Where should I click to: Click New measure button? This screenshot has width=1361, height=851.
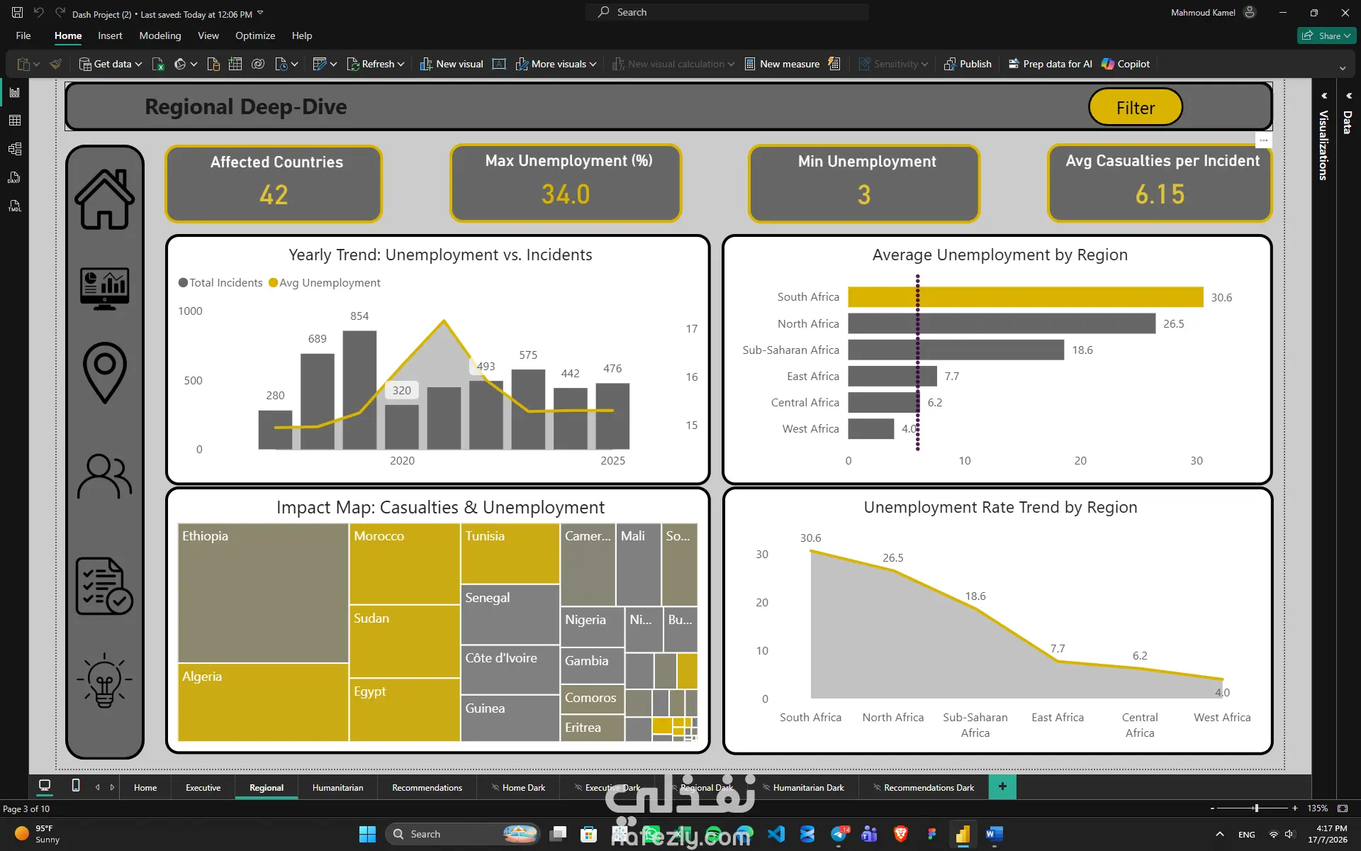click(782, 64)
